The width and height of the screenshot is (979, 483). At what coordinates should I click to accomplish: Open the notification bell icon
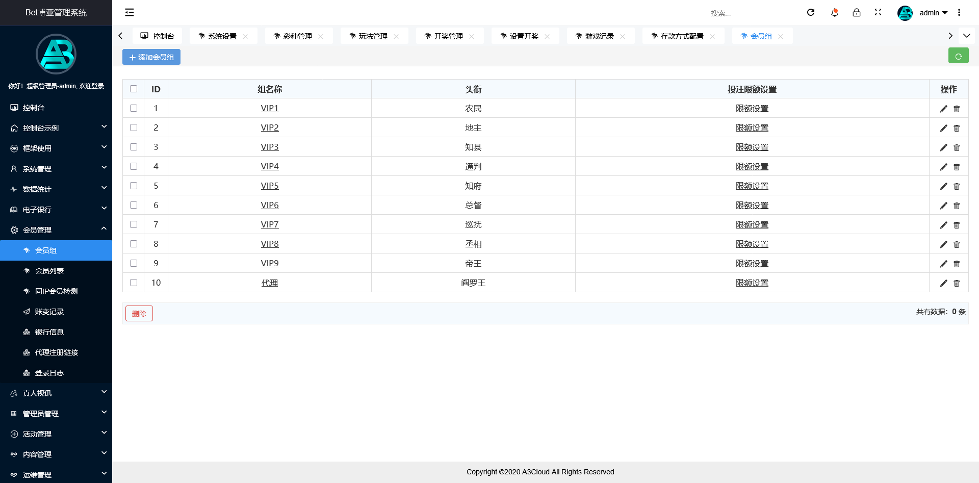tap(834, 12)
